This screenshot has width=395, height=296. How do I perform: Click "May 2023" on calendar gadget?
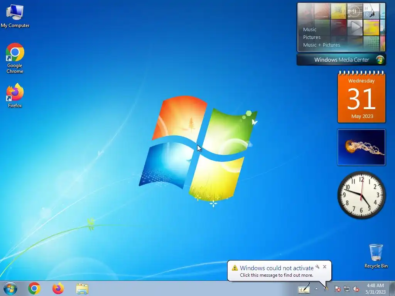coord(362,116)
